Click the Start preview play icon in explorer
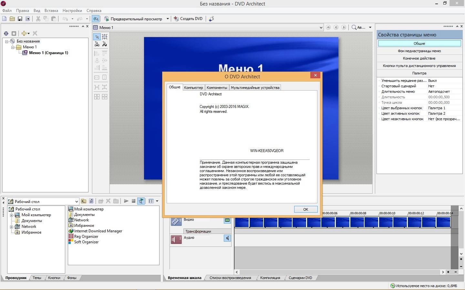Viewport: 465px width, 290px height. coord(126,201)
